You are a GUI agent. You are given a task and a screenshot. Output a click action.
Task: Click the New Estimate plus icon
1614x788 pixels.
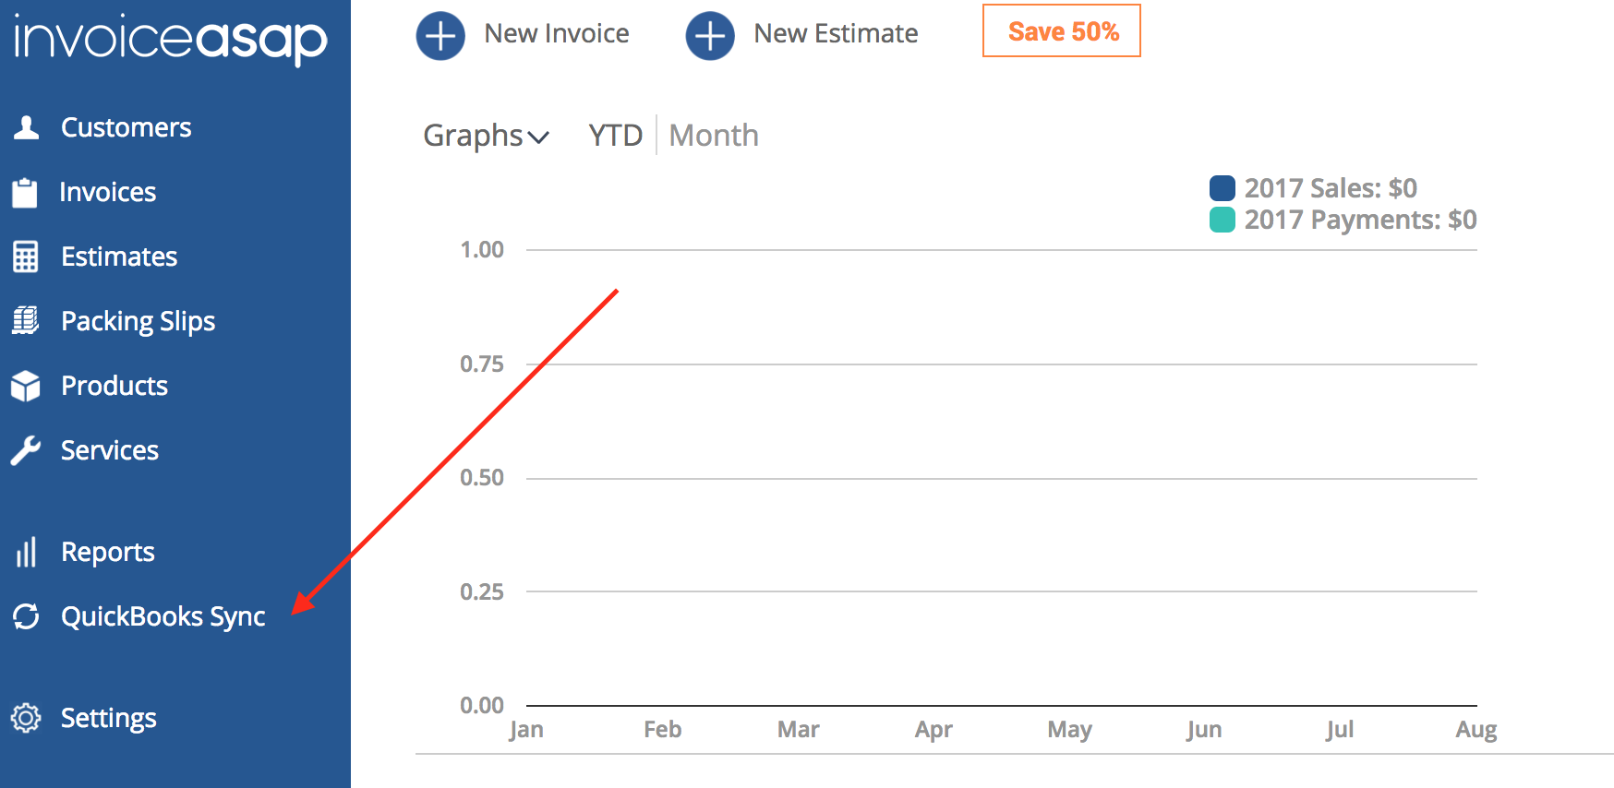710,36
